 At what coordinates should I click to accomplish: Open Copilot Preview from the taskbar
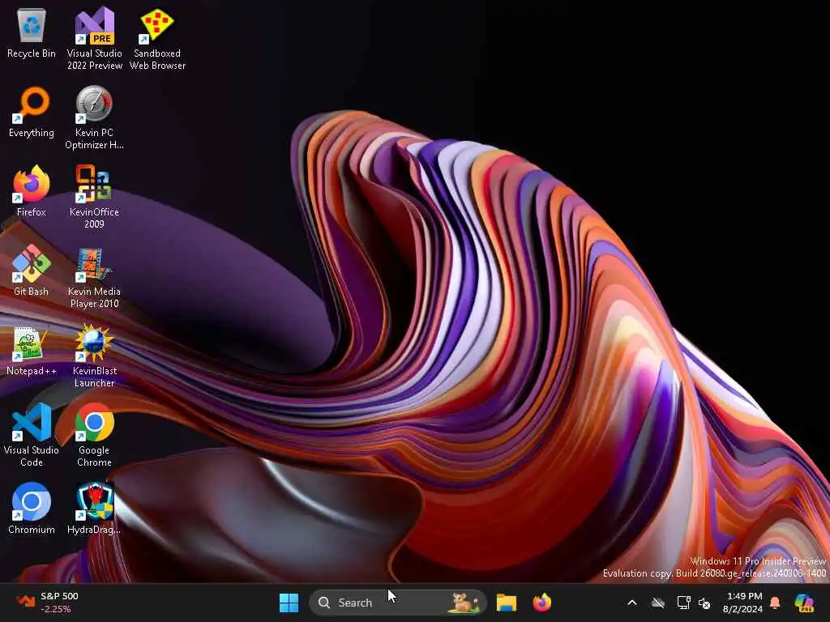click(805, 603)
